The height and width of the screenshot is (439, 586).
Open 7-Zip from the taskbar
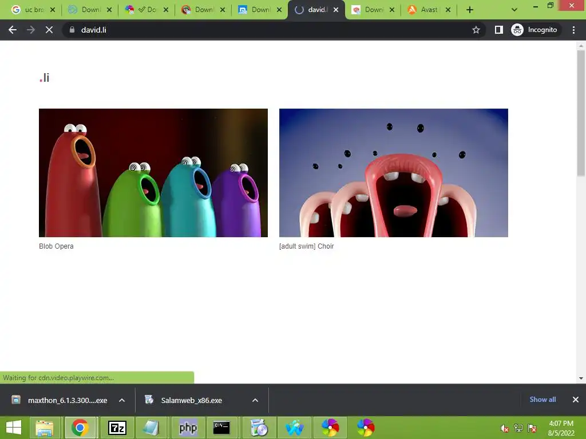(x=117, y=428)
